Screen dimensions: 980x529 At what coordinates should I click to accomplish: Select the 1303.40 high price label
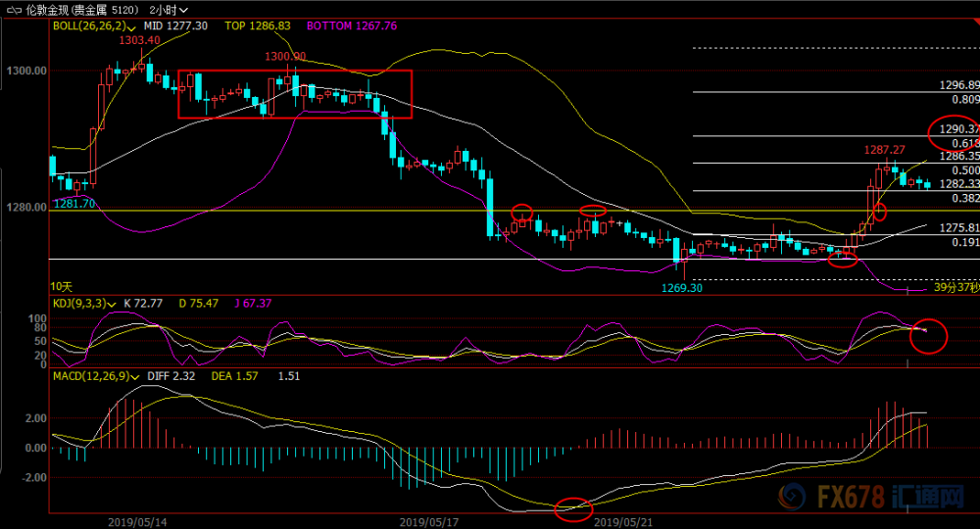click(x=139, y=40)
